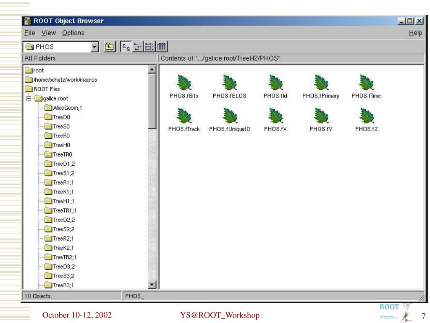Click the window resize grip corner

click(421, 297)
